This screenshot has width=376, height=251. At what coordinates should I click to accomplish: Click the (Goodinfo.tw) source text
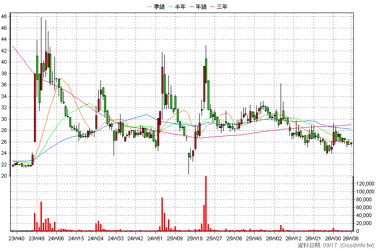coord(357,245)
